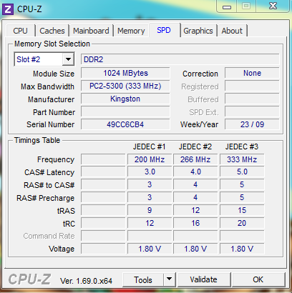Click tRAS value 9
292x293 pixels.
coord(150,210)
